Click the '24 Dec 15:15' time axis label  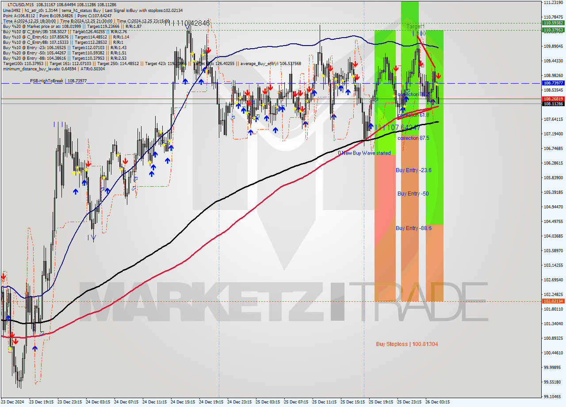pyautogui.click(x=183, y=402)
